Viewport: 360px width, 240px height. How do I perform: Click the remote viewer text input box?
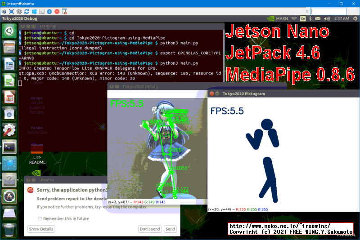pyautogui.click(x=328, y=11)
